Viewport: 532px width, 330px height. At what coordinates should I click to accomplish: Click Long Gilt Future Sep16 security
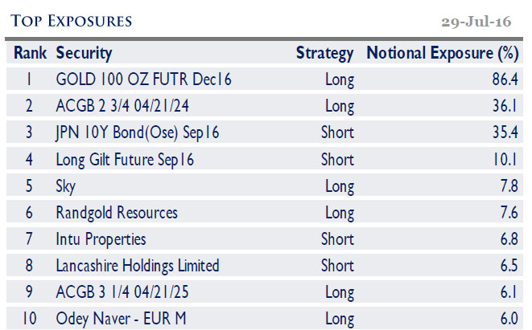(x=125, y=160)
